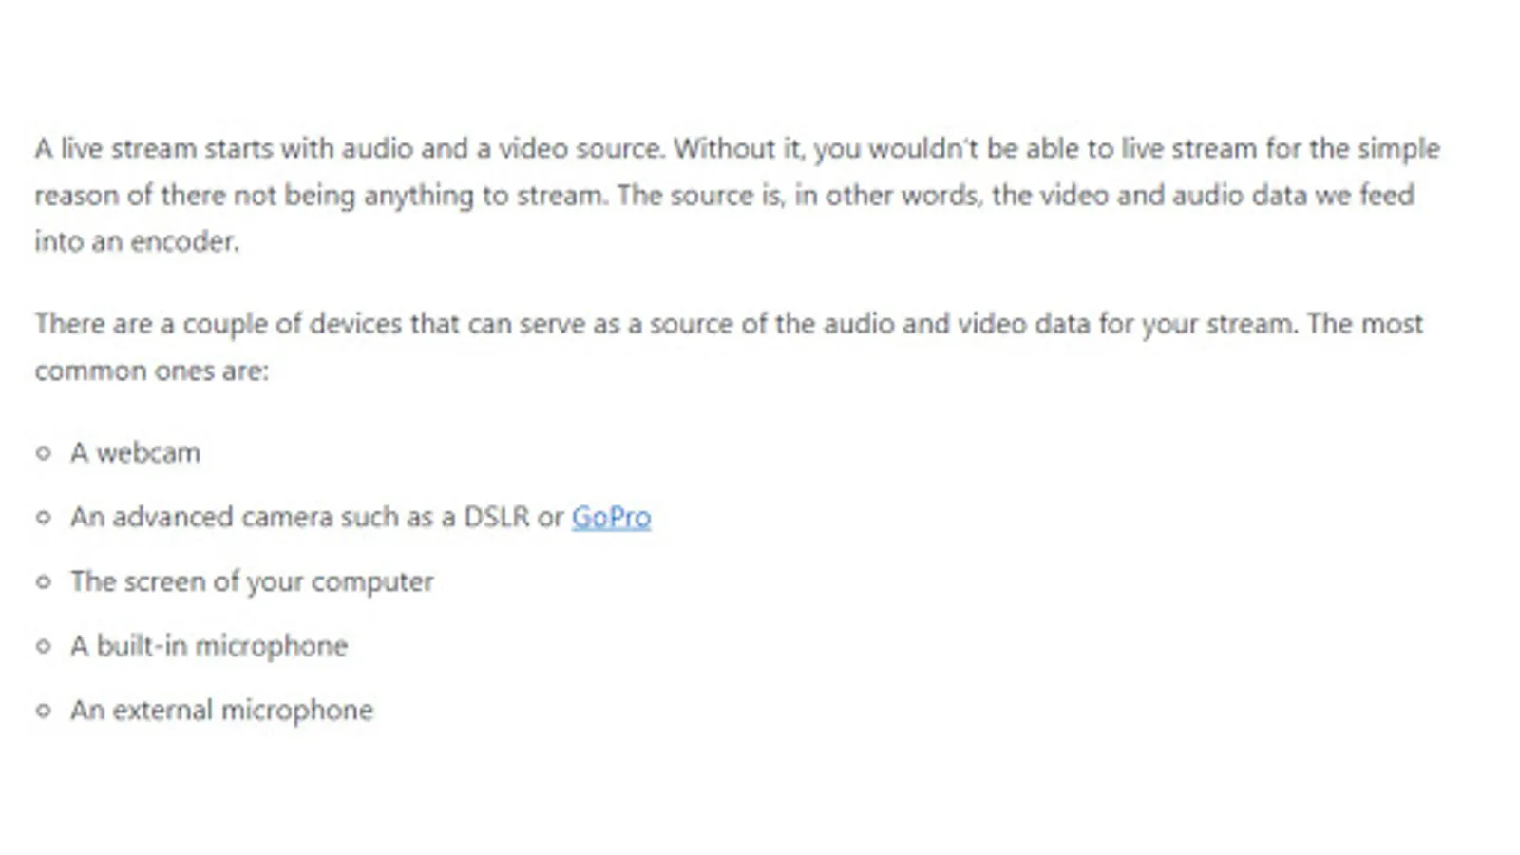Select the A webcam list item text
1520x855 pixels.
pos(135,453)
